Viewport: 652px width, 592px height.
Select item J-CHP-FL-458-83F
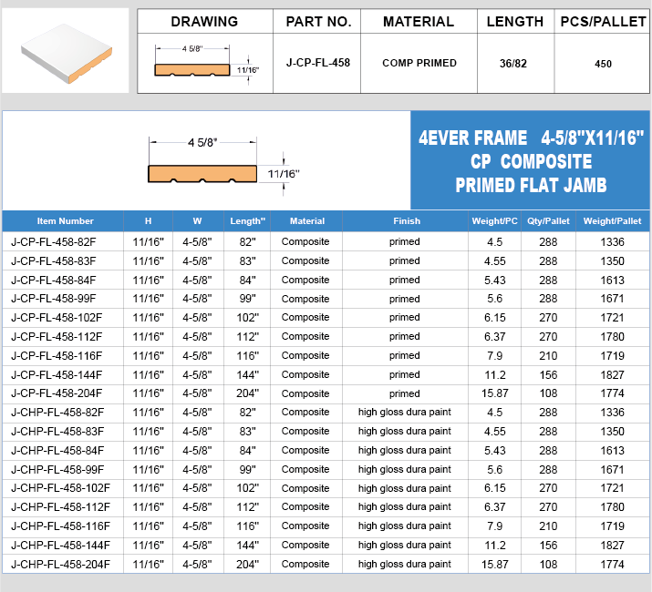pyautogui.click(x=57, y=432)
